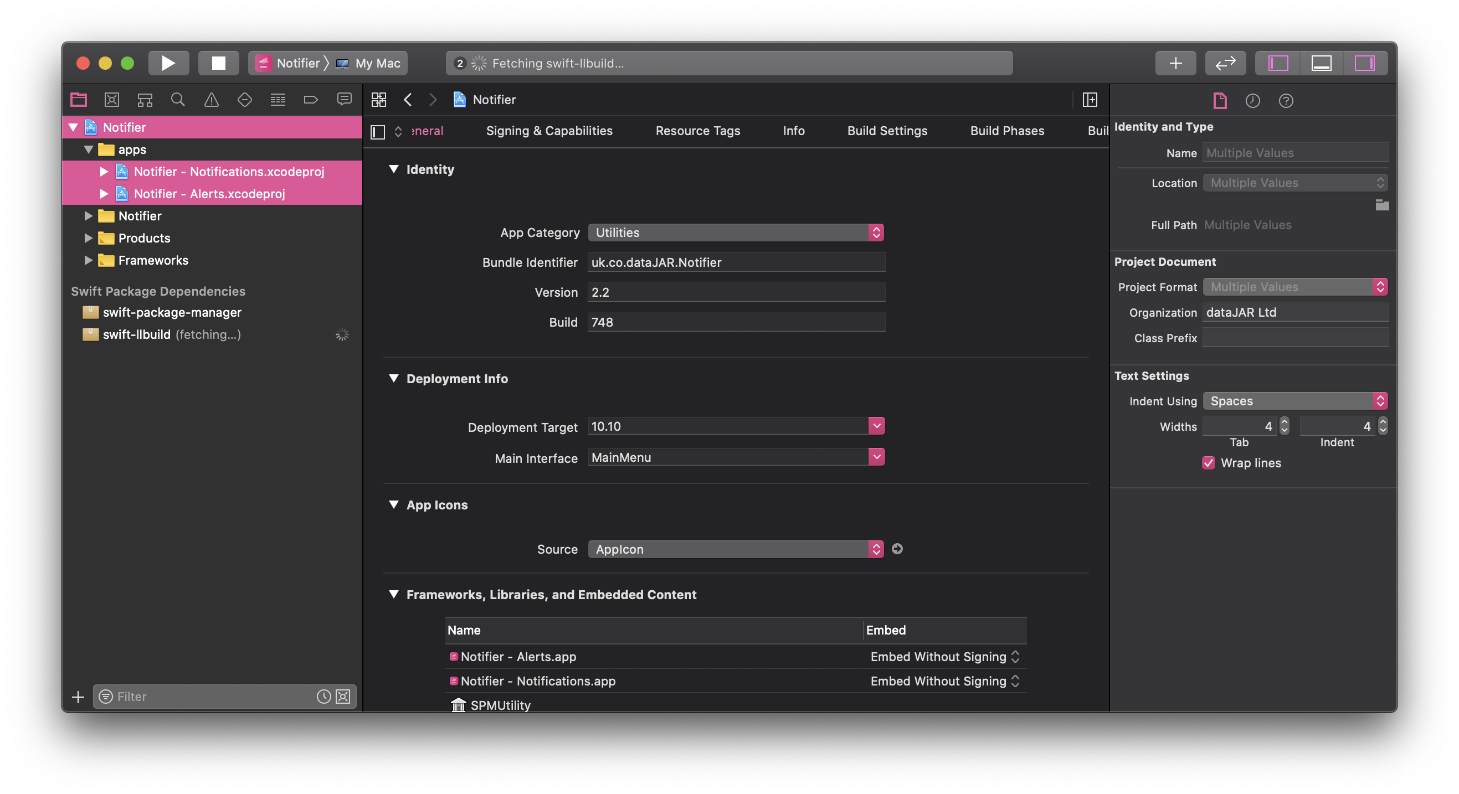Toggle the Inspectors panel on the right
The image size is (1459, 794).
click(x=1364, y=63)
